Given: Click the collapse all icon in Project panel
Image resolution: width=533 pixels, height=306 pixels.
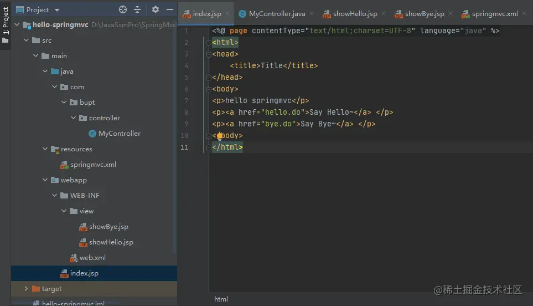Looking at the screenshot, I should (137, 9).
